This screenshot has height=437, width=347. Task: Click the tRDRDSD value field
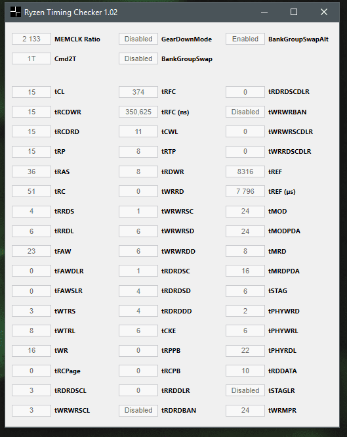tap(138, 291)
